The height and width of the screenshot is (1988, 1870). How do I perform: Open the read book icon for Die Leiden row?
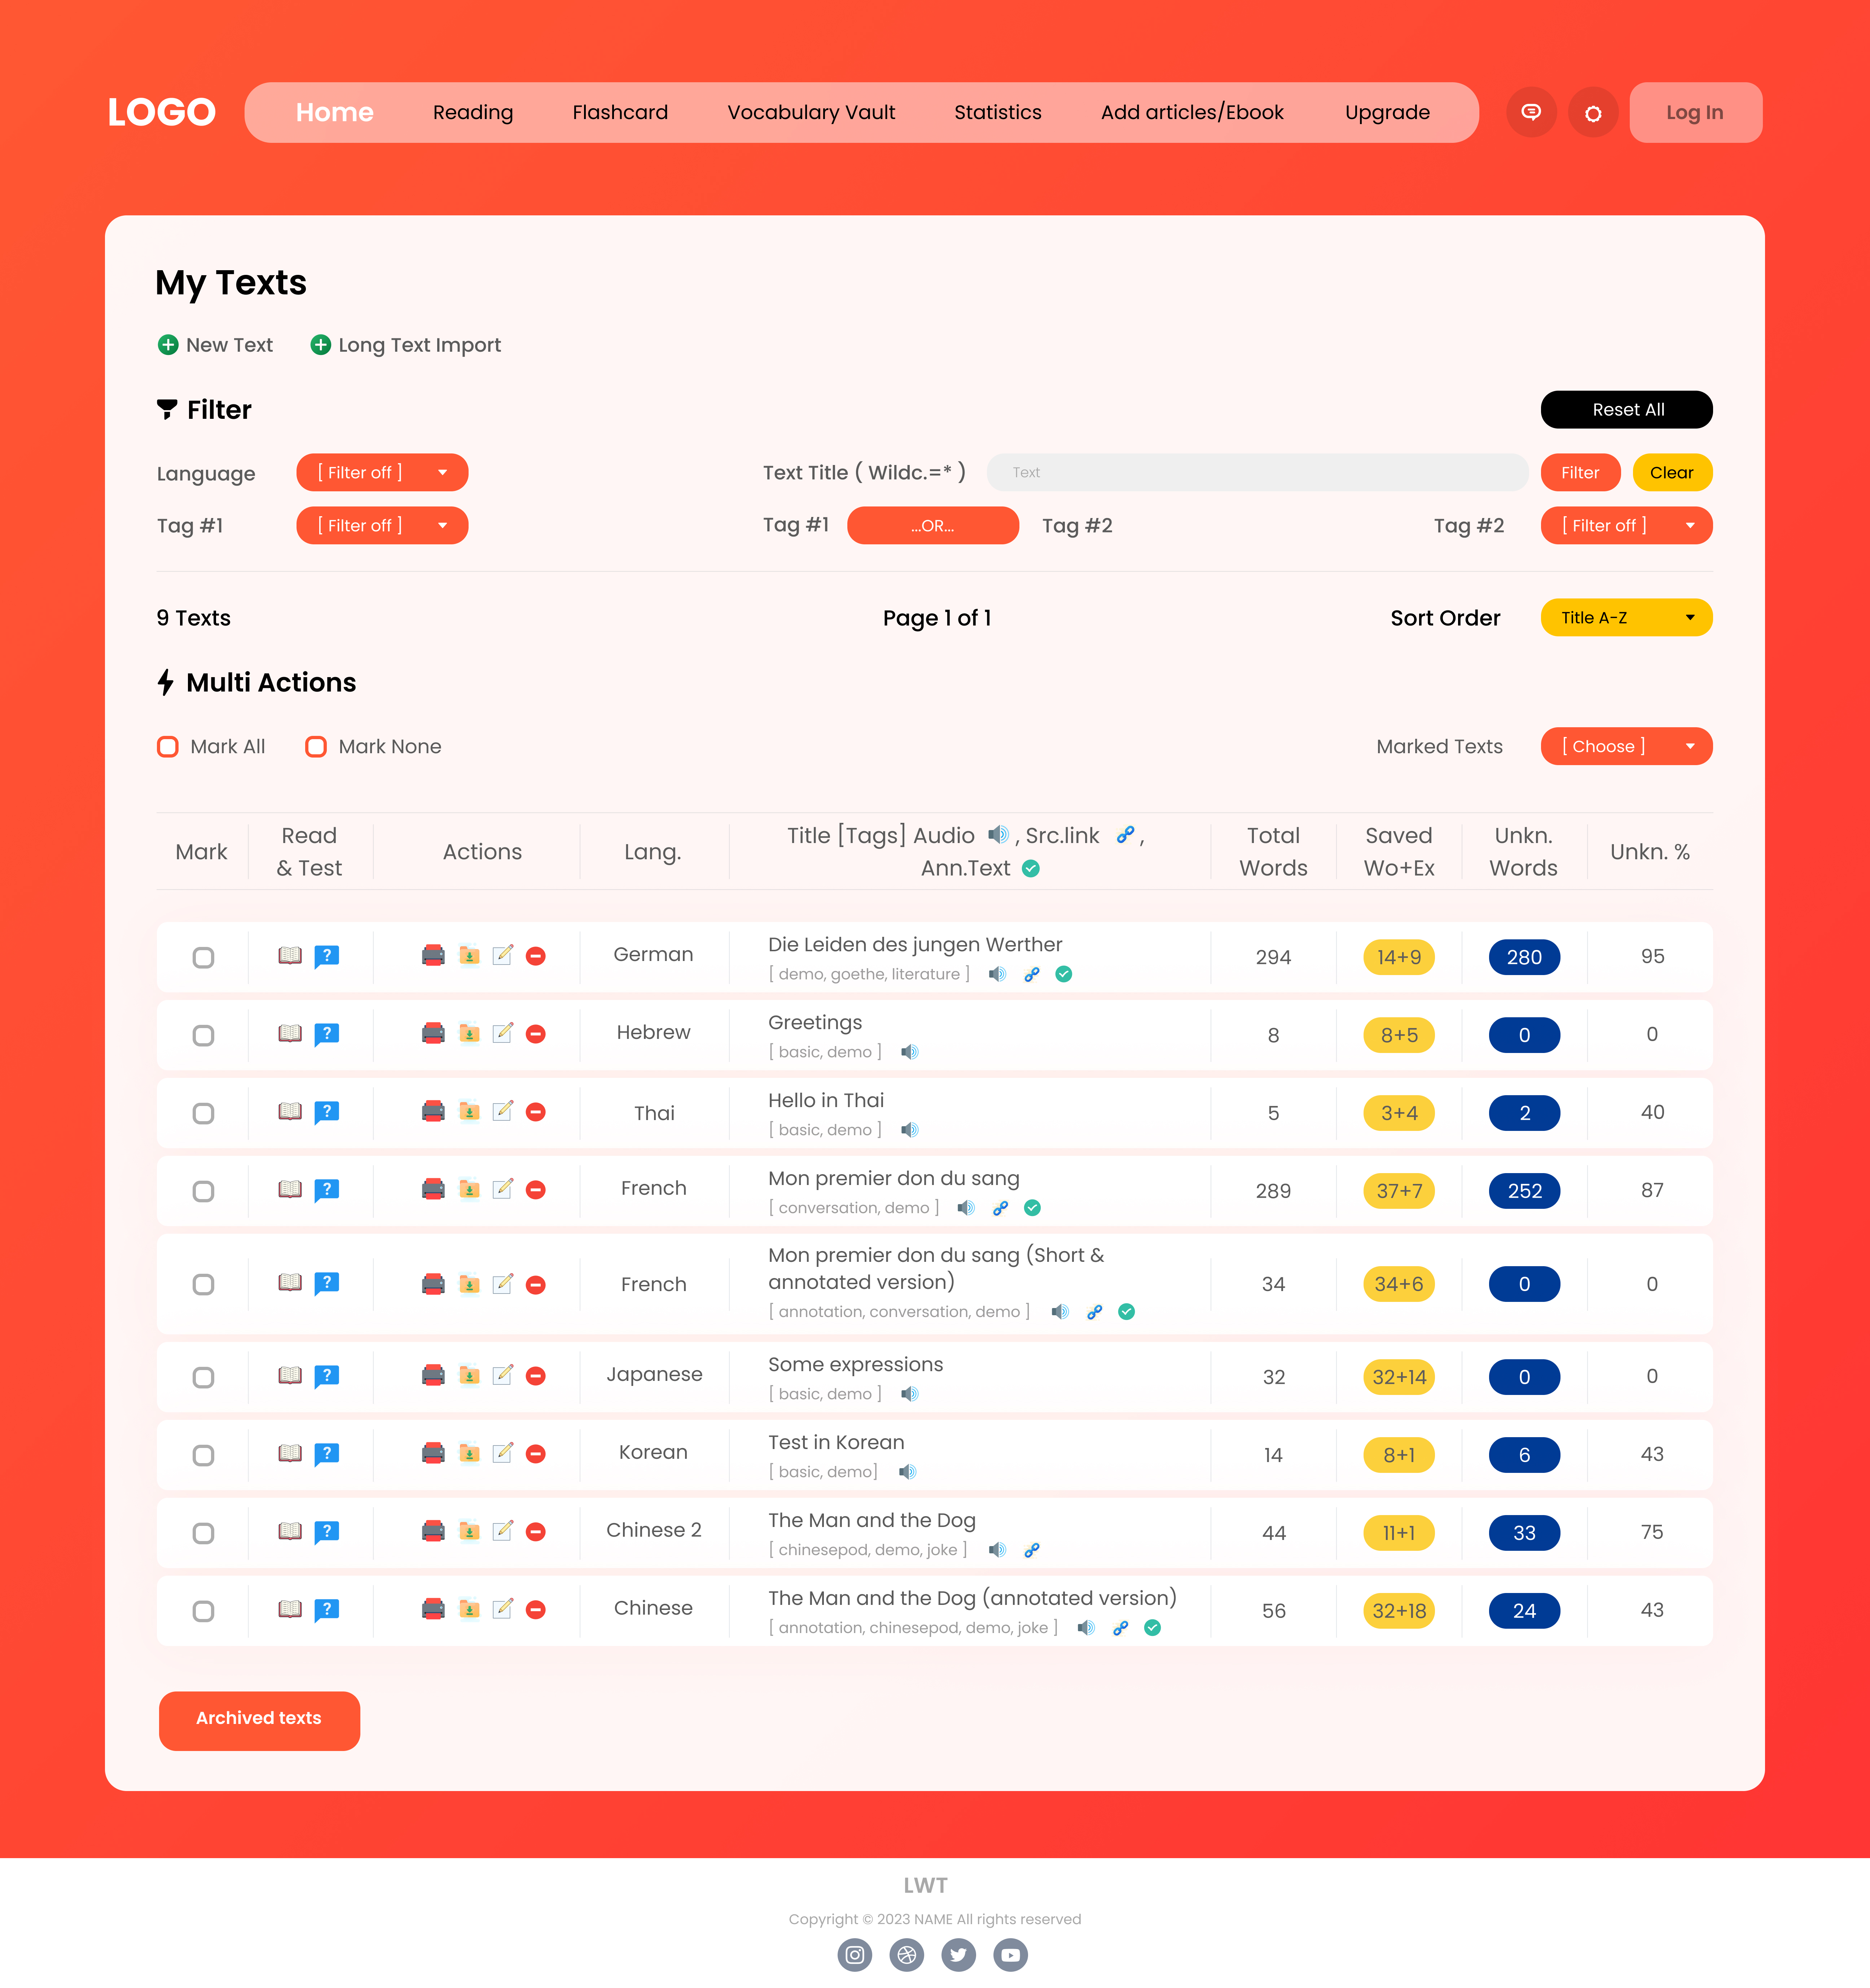[290, 956]
